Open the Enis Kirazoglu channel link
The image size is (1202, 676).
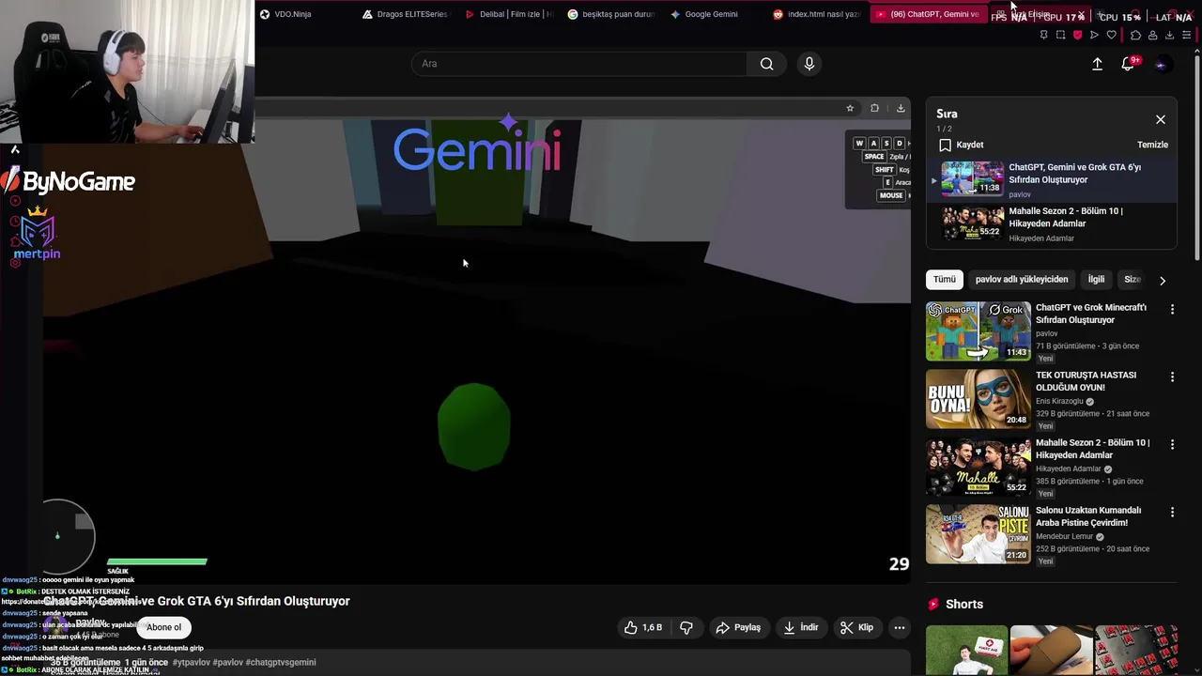pyautogui.click(x=1059, y=401)
